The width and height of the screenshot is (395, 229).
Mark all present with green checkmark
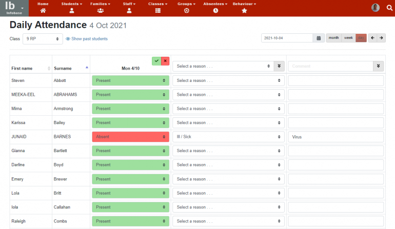coord(156,61)
